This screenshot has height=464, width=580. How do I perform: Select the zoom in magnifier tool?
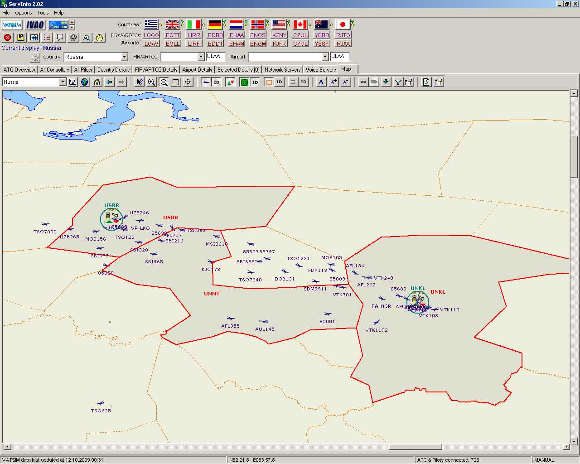151,82
